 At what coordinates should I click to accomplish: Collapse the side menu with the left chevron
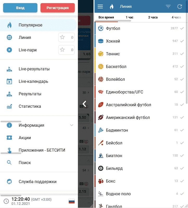[x=84, y=104]
